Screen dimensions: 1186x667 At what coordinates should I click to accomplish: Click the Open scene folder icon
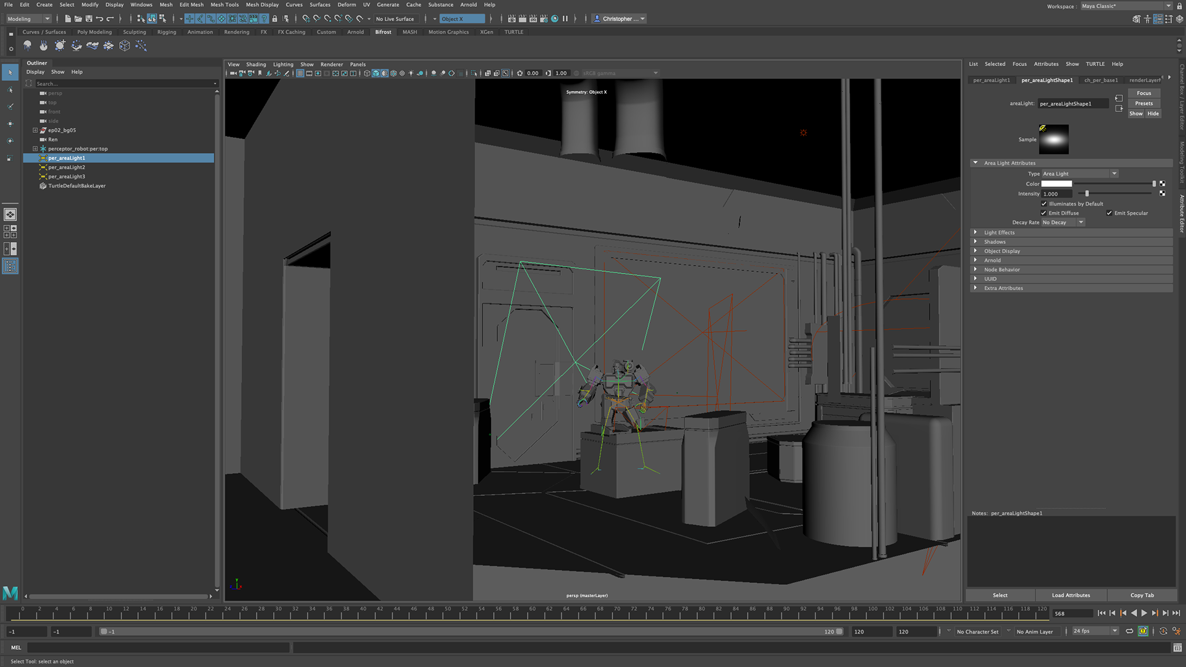78,19
